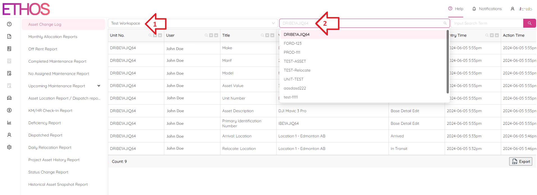Open Monthly Allocation Reports menu item
Viewport: 537px width, 195px height.
[53, 37]
